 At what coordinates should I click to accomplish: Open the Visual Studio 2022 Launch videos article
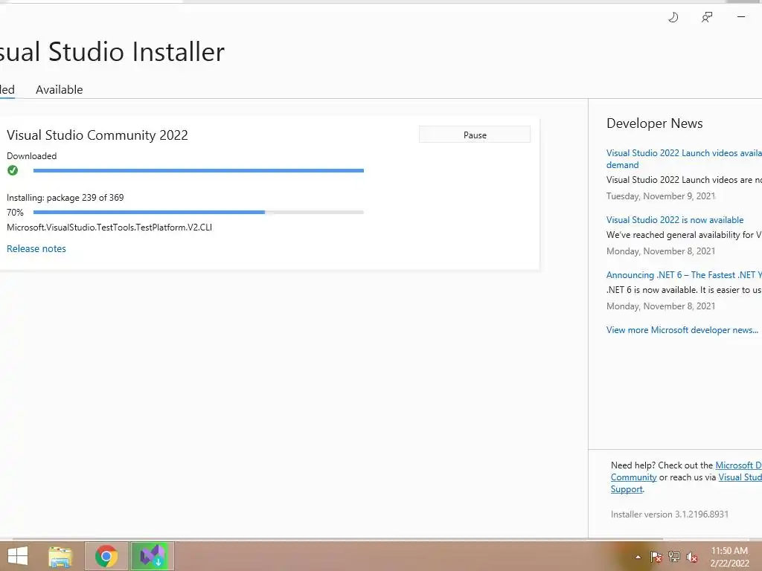coord(685,159)
